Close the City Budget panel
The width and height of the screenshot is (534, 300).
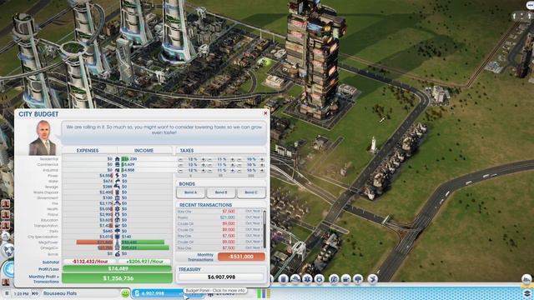pyautogui.click(x=265, y=113)
